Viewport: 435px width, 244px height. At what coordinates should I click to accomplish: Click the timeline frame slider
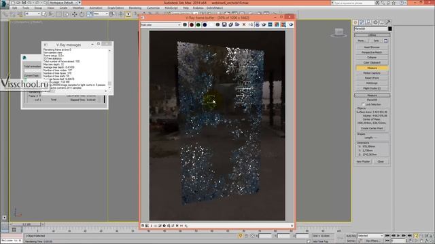pyautogui.click(x=27, y=224)
